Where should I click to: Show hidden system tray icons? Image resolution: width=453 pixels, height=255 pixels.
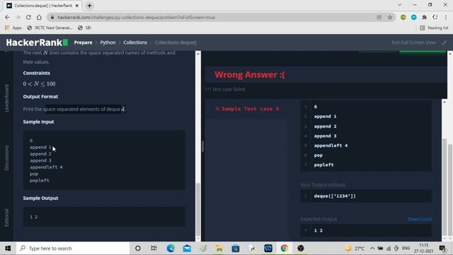pos(372,249)
